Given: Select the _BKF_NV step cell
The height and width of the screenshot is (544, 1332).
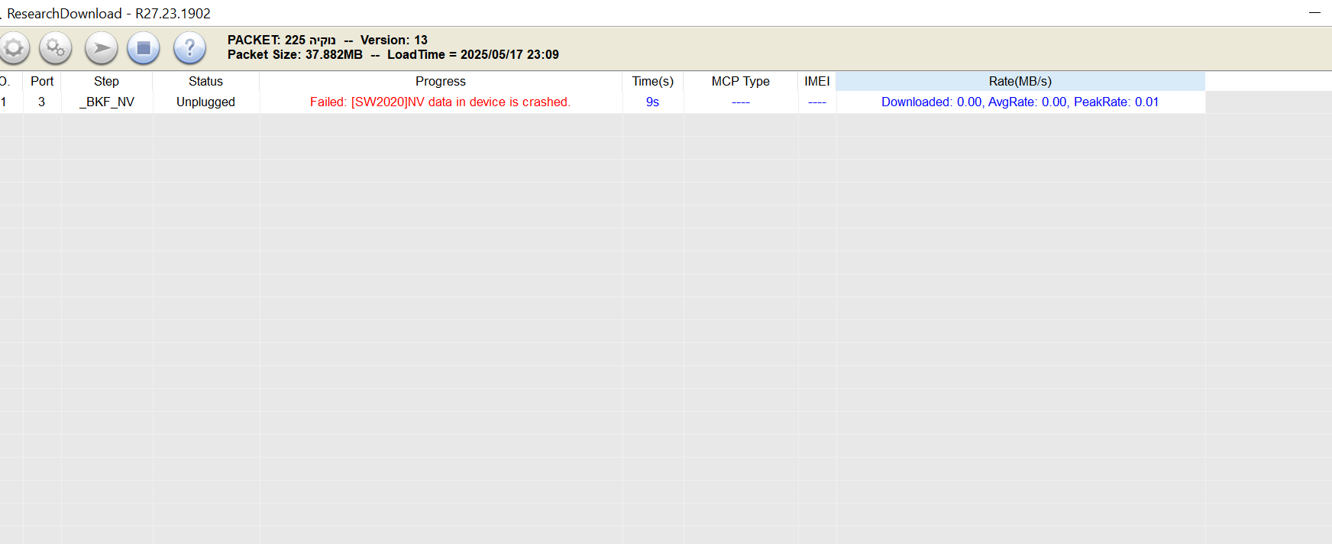Looking at the screenshot, I should pyautogui.click(x=107, y=102).
